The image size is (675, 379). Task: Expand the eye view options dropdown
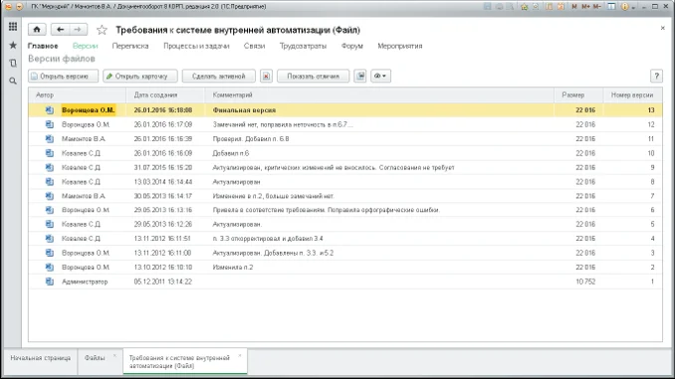coord(380,77)
